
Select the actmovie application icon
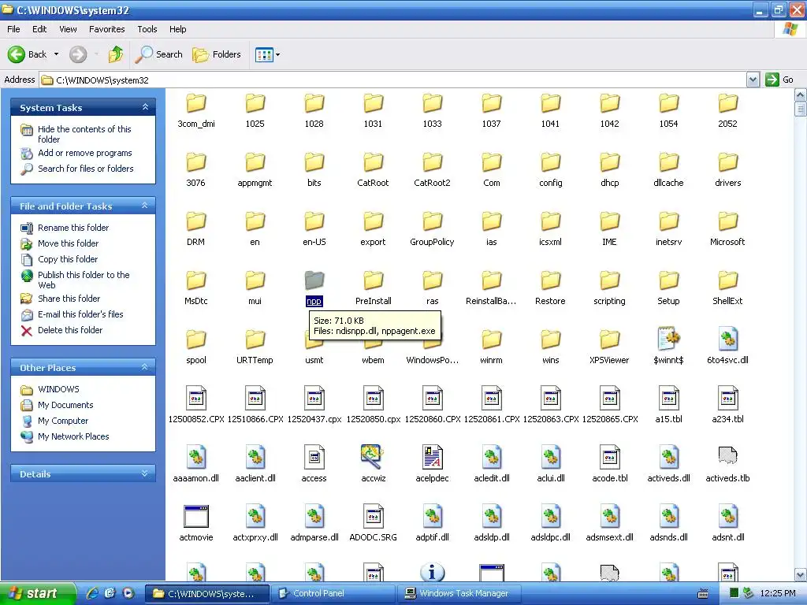196,516
